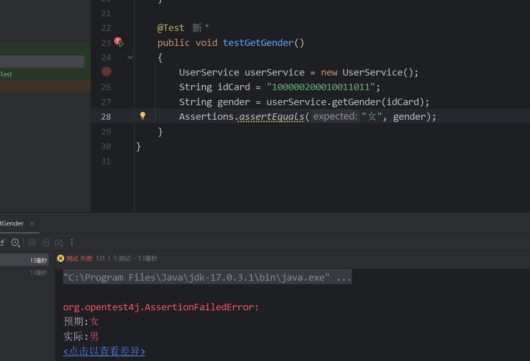Click the import tests icon with arrow
This screenshot has width=530, height=361.
coord(46,242)
